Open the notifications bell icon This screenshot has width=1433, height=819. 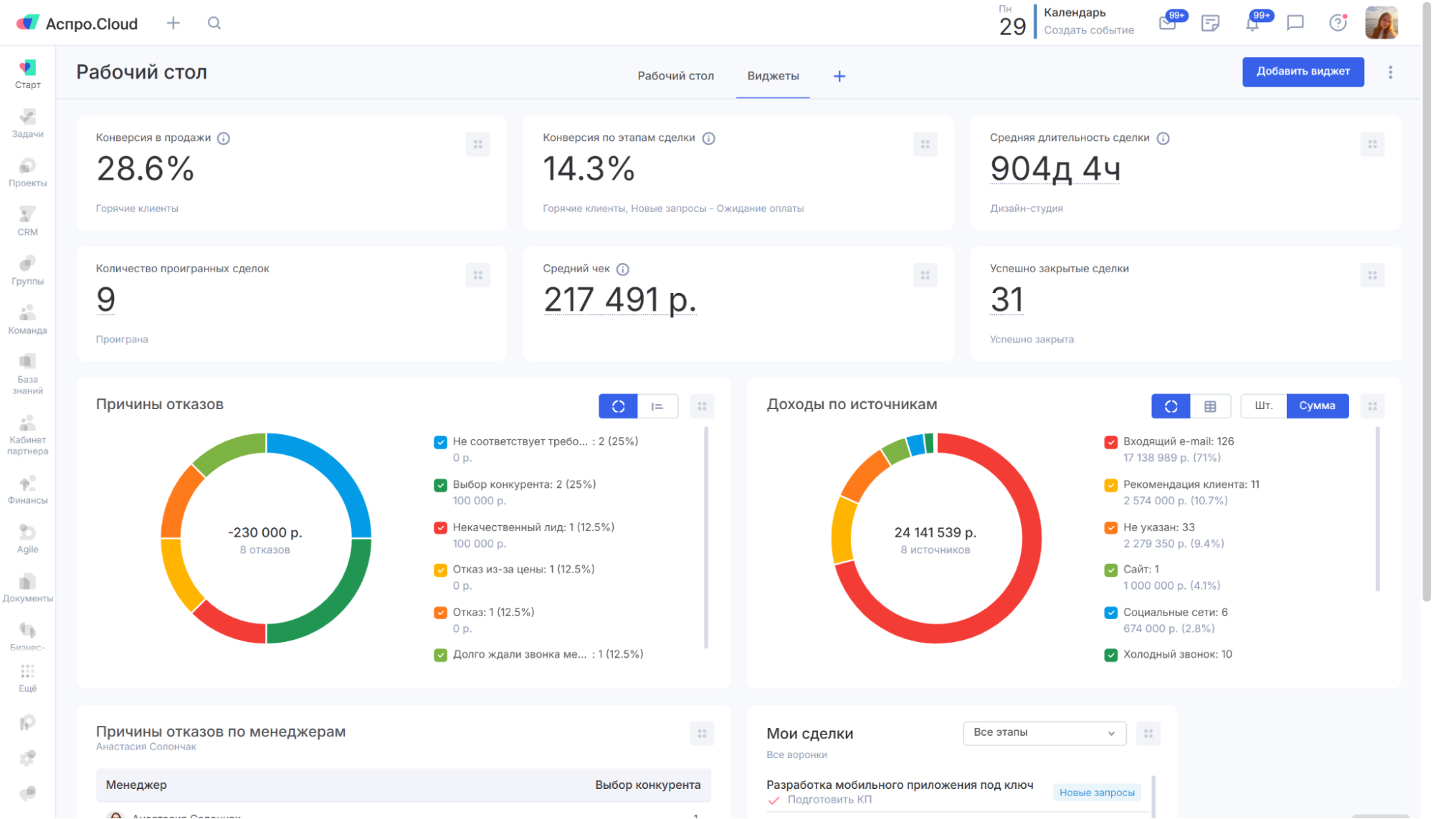tap(1252, 24)
